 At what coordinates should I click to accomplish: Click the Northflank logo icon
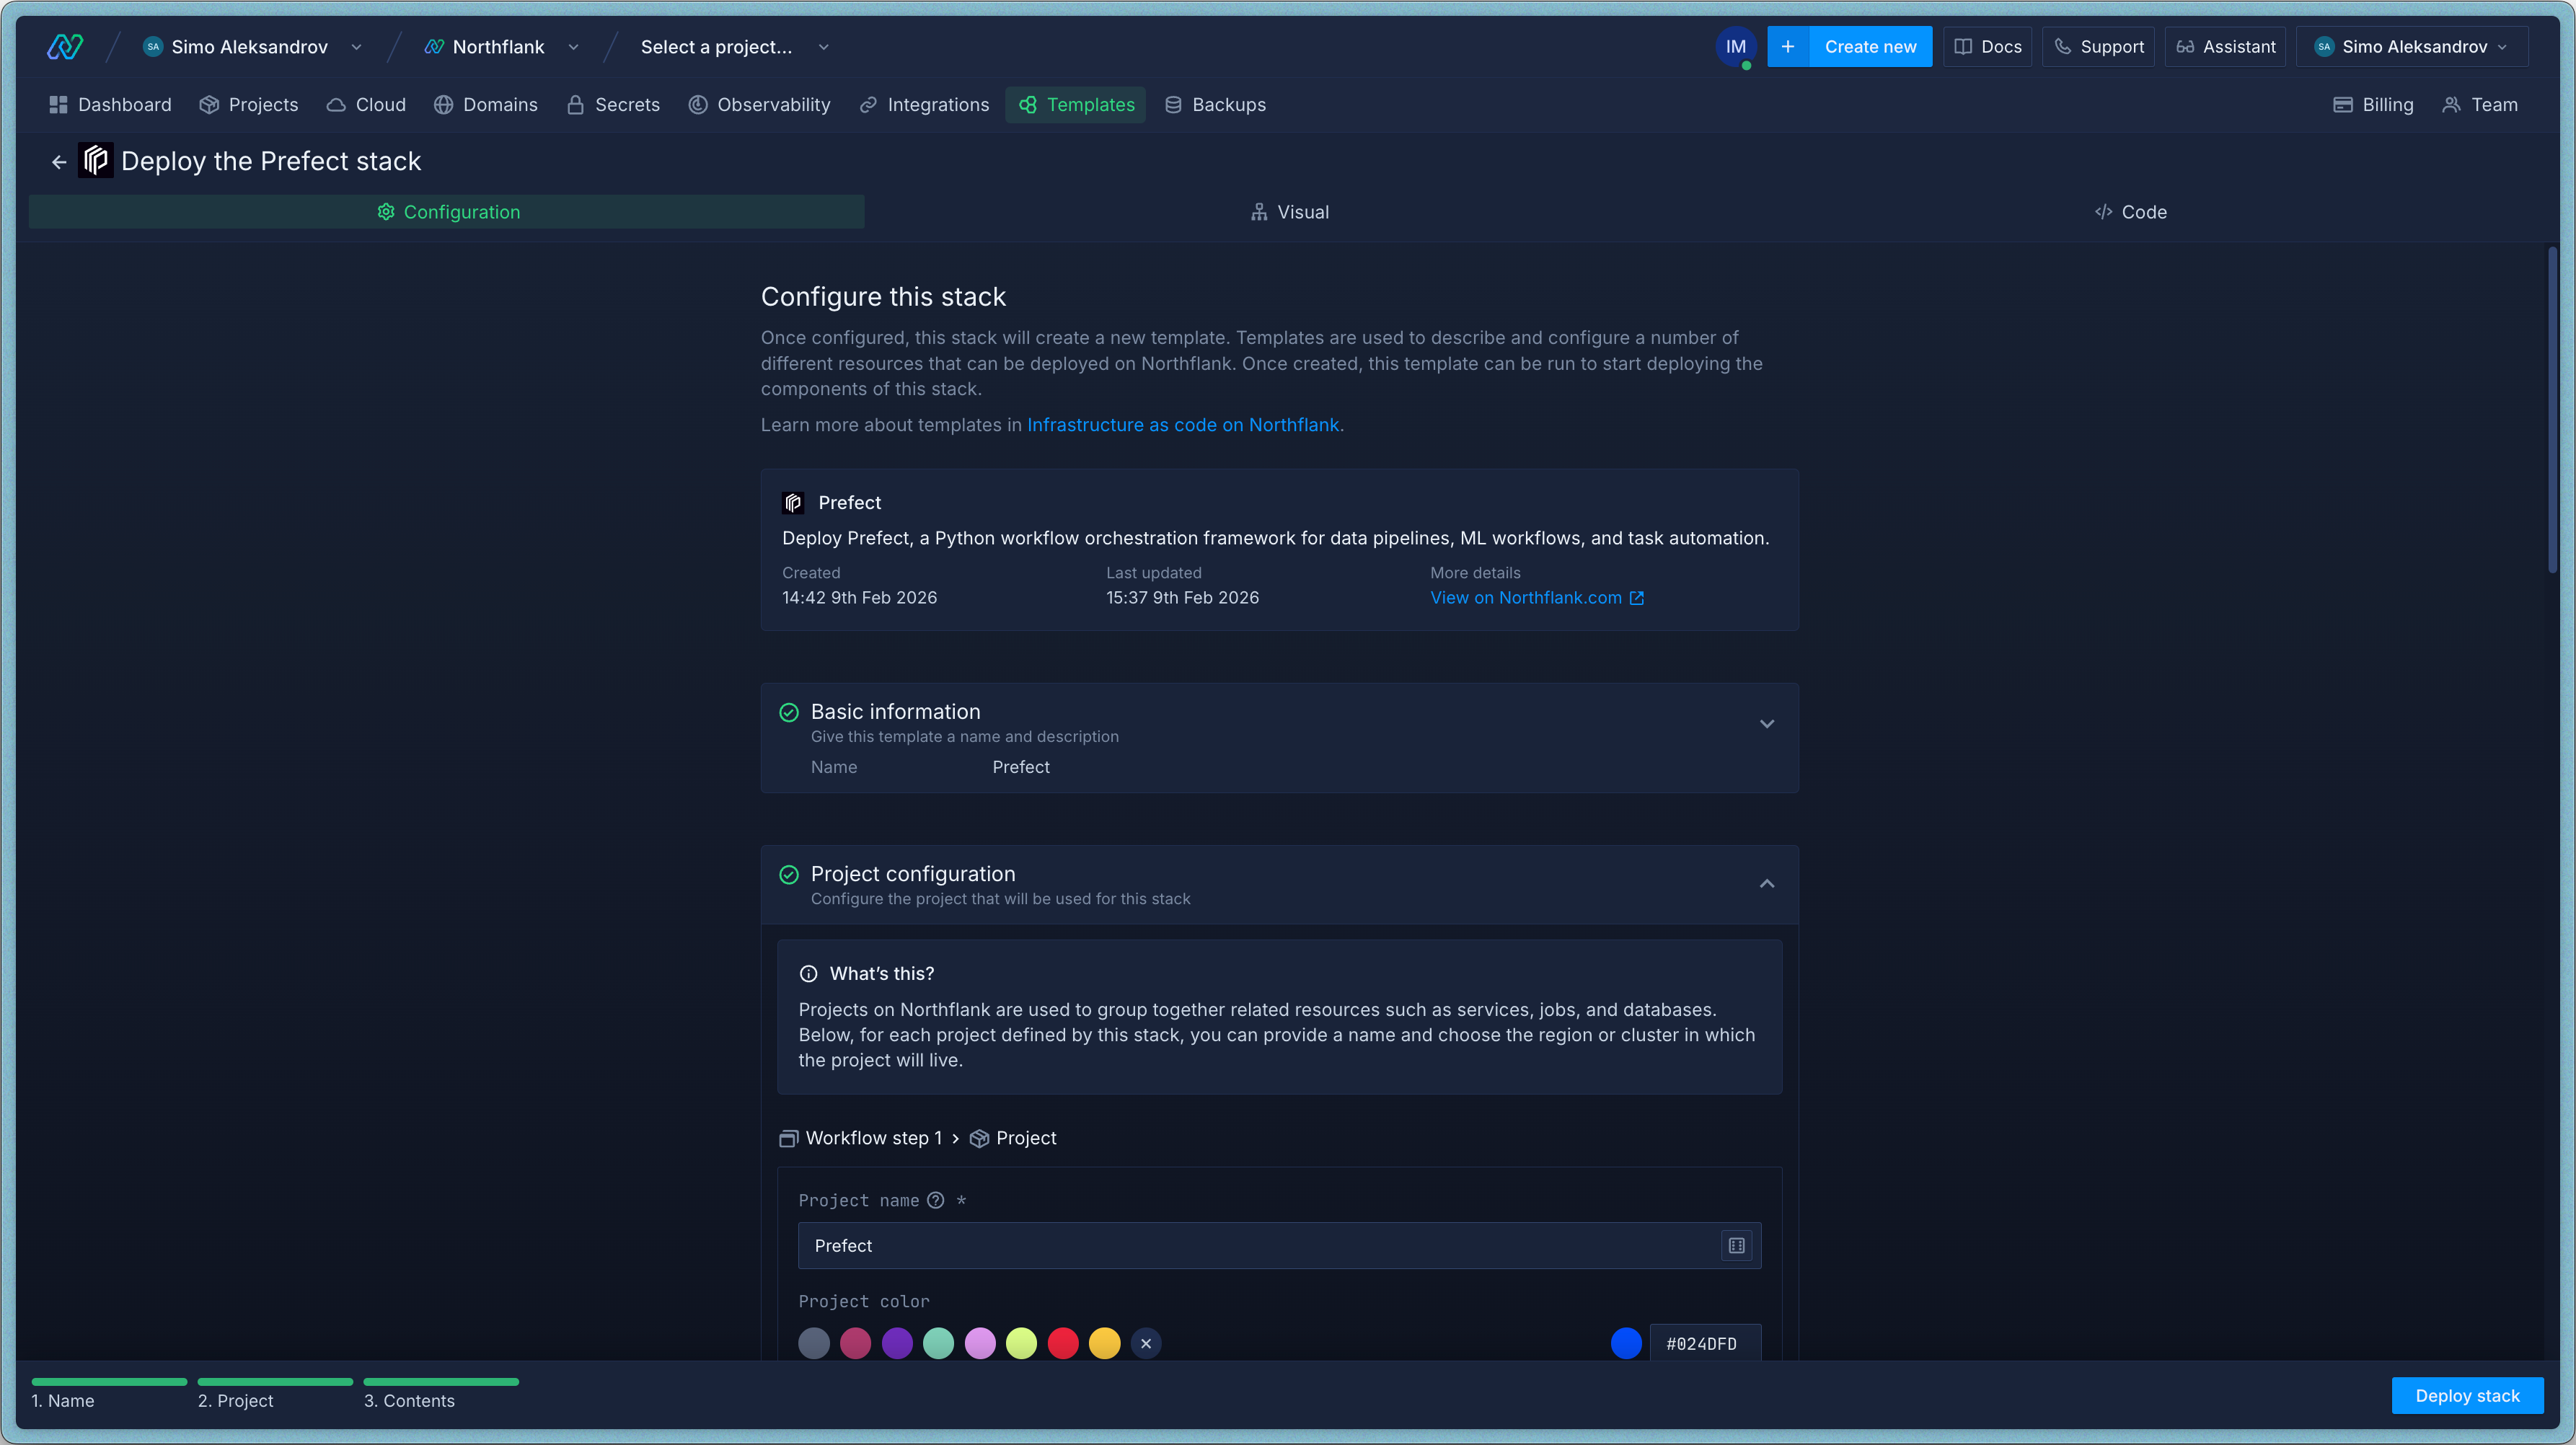click(65, 47)
